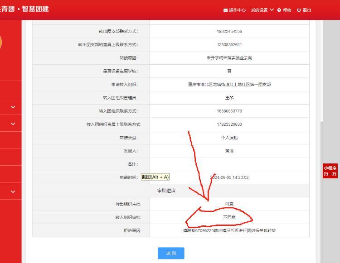Image resolution: width=340 pixels, height=263 pixels.
Task: Expand the topmost sidebar chevron
Action: [13, 107]
